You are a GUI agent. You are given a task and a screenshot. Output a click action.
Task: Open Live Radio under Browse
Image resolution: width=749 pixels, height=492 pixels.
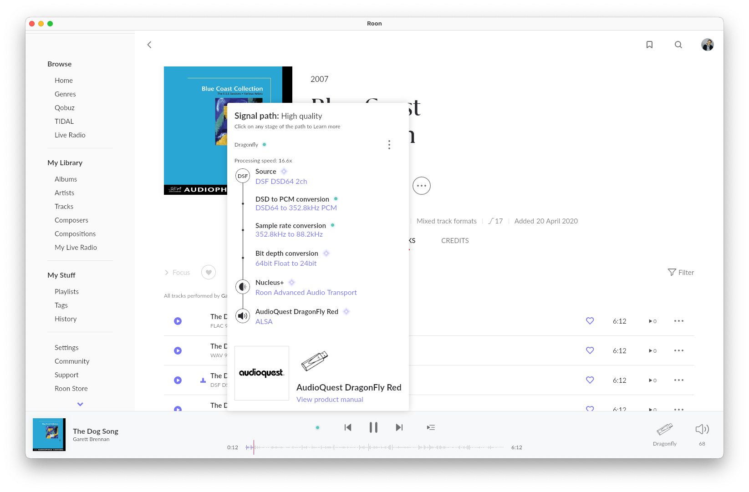[70, 135]
